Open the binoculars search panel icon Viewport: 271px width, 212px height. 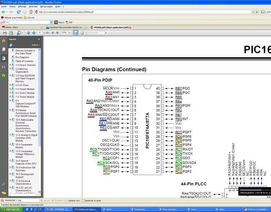coord(4,67)
